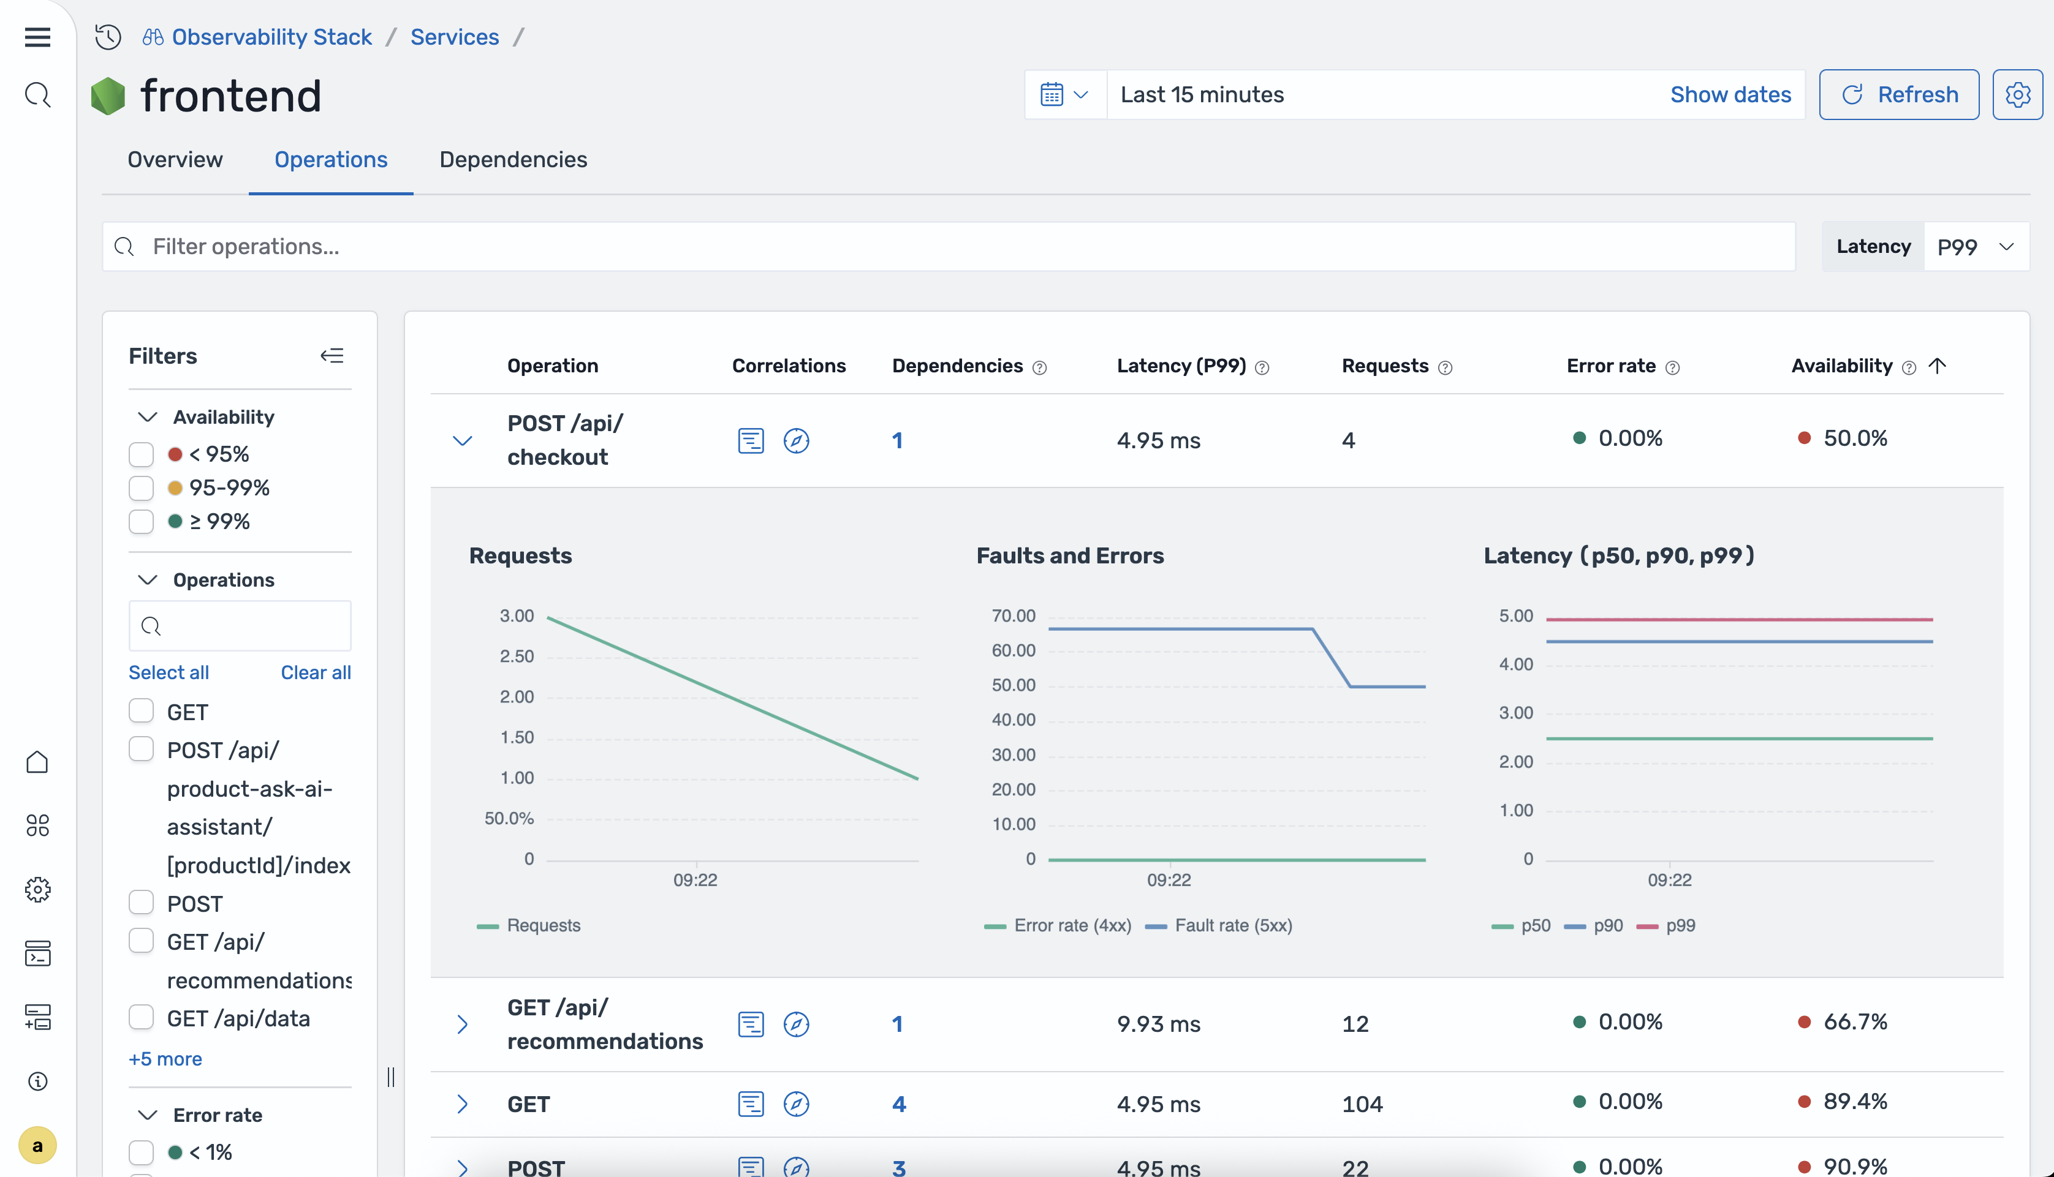Open the recent history clock icon

coord(108,37)
